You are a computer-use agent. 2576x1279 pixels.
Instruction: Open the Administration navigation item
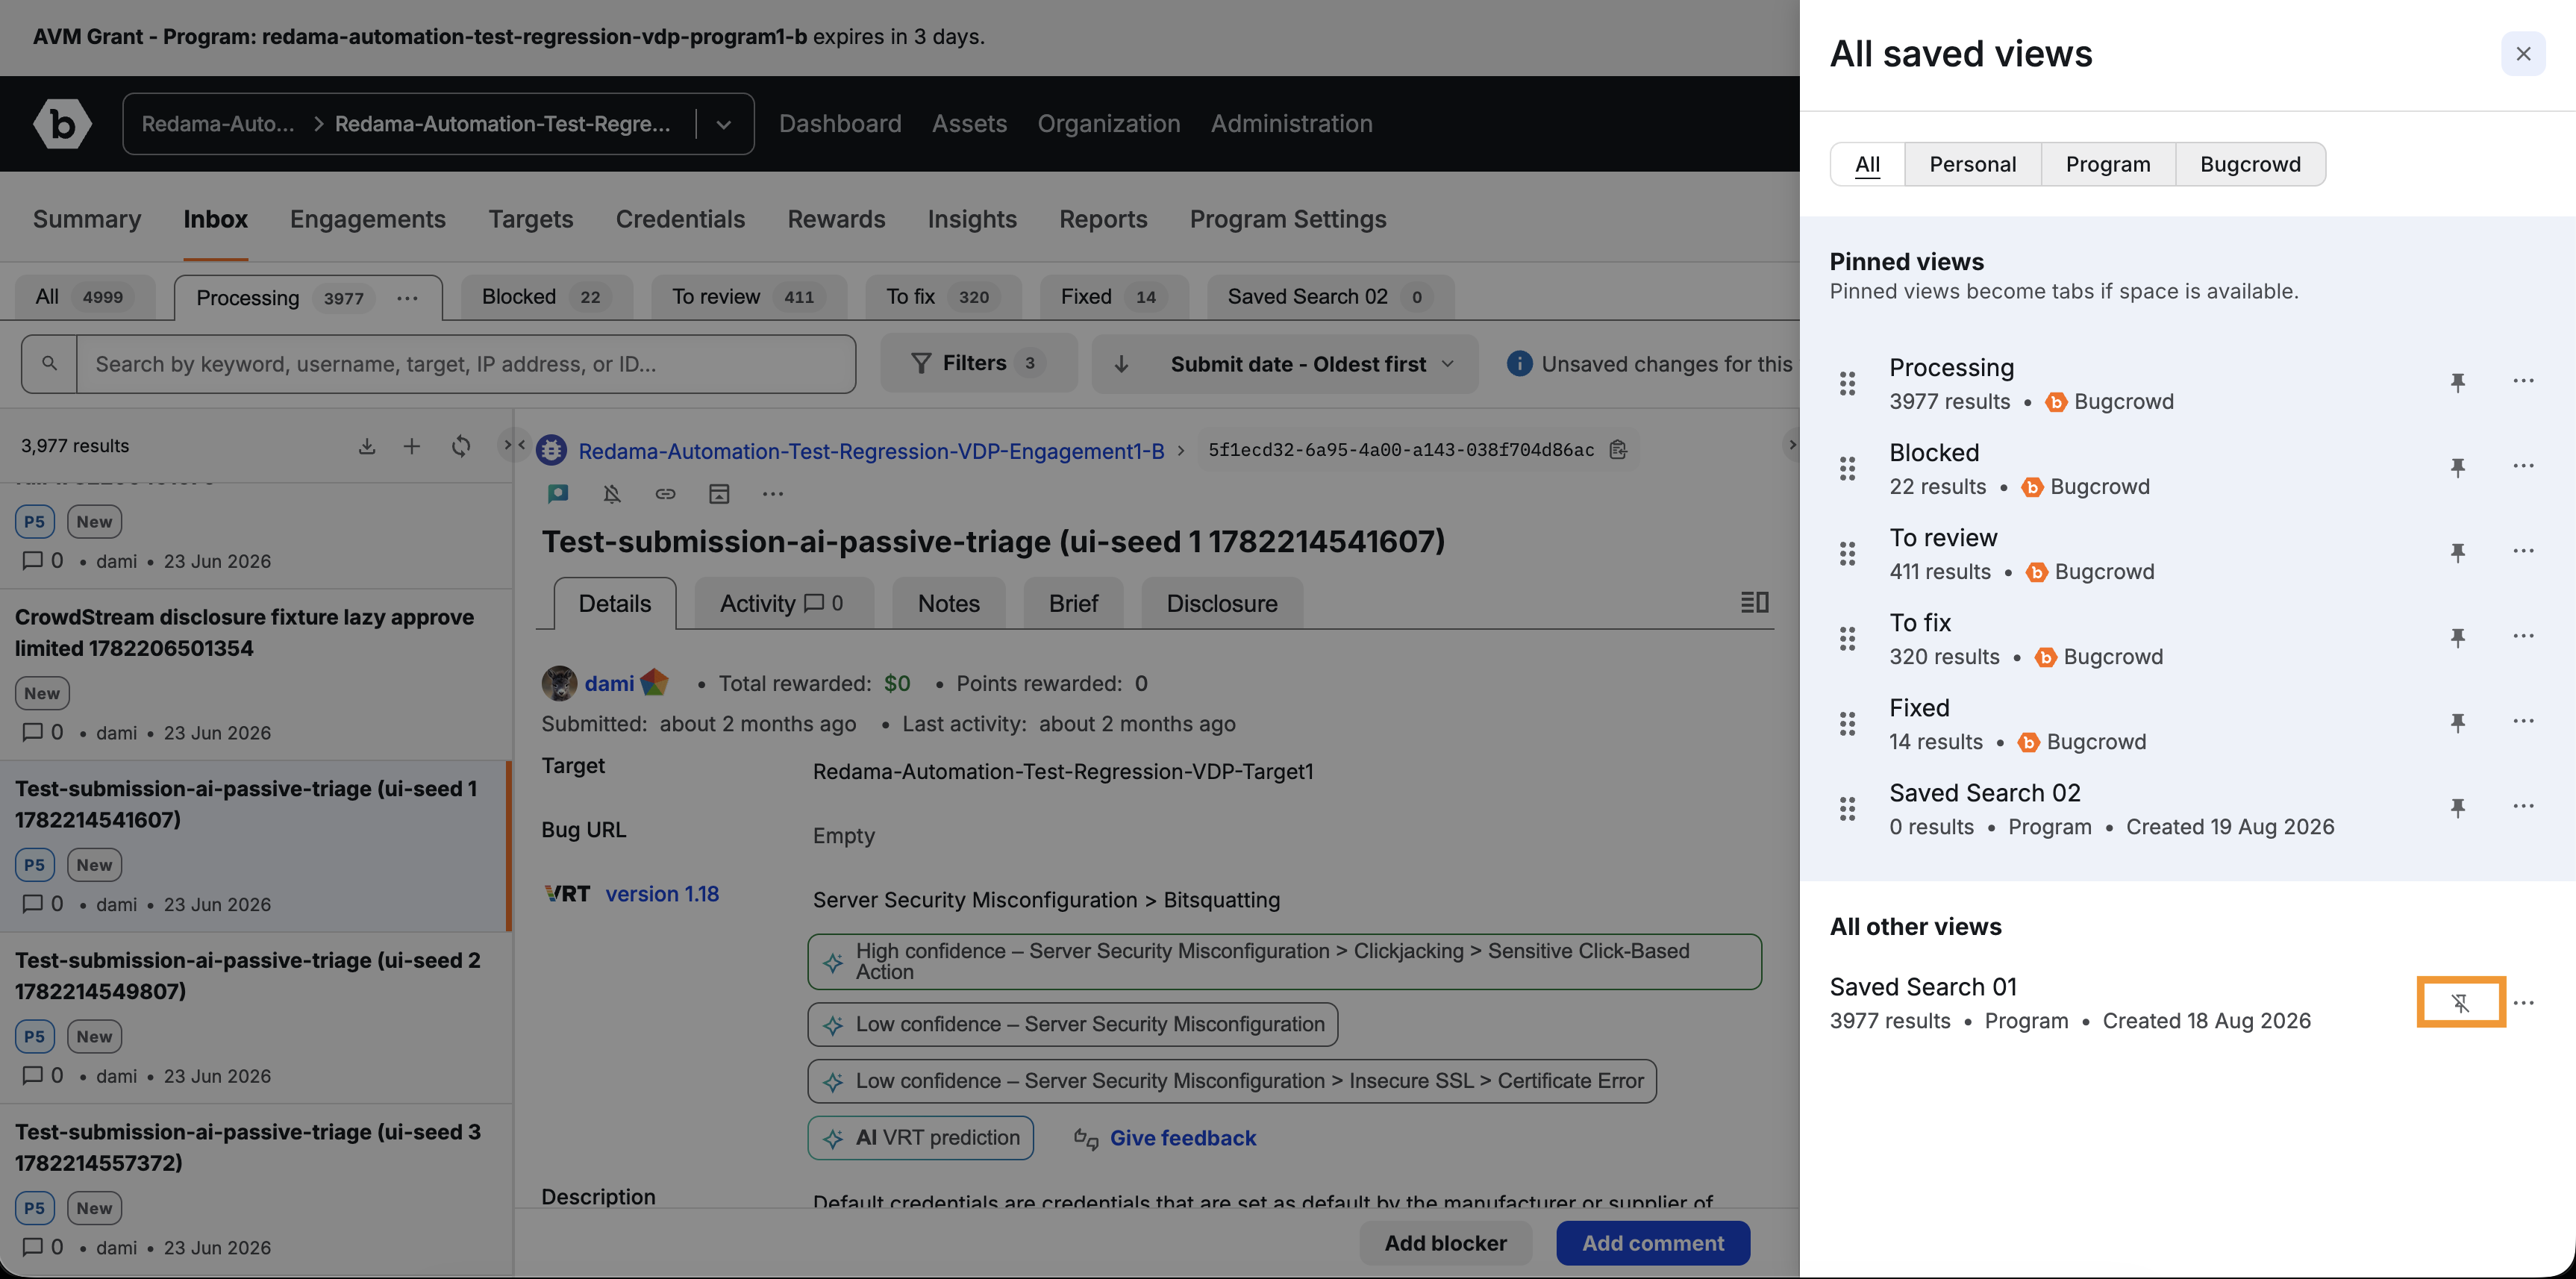point(1291,124)
